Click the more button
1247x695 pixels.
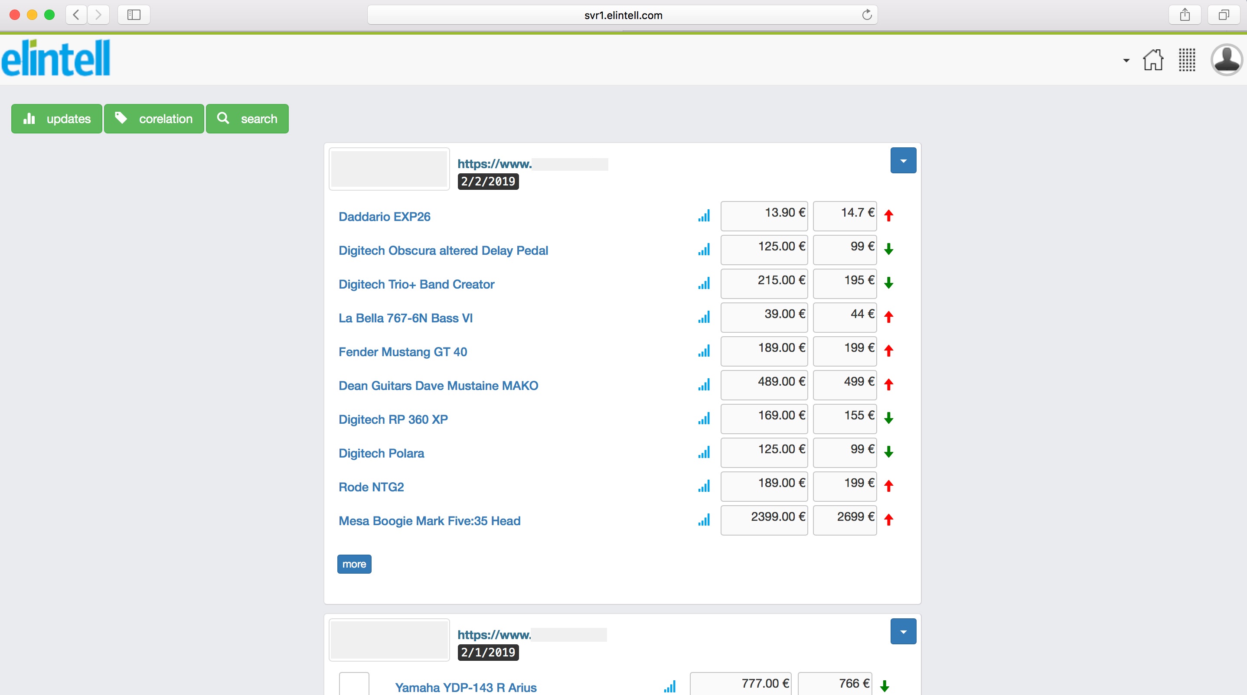click(x=354, y=564)
